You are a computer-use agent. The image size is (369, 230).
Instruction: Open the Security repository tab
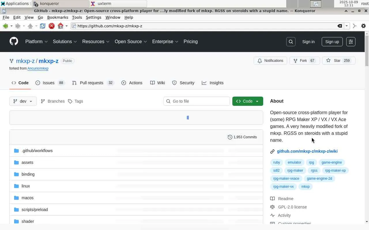click(x=183, y=83)
